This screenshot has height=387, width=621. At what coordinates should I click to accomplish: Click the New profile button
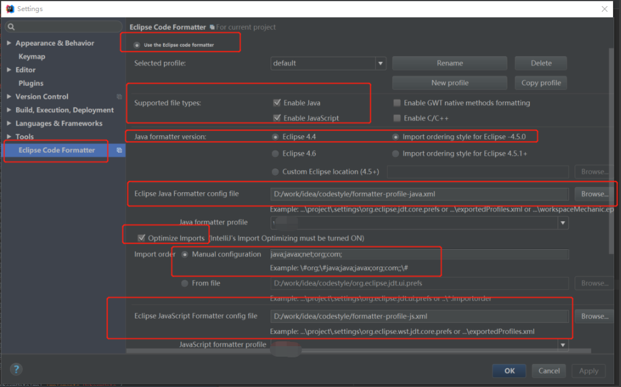(x=449, y=83)
